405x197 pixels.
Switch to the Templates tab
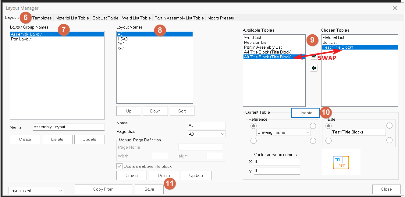(42, 18)
